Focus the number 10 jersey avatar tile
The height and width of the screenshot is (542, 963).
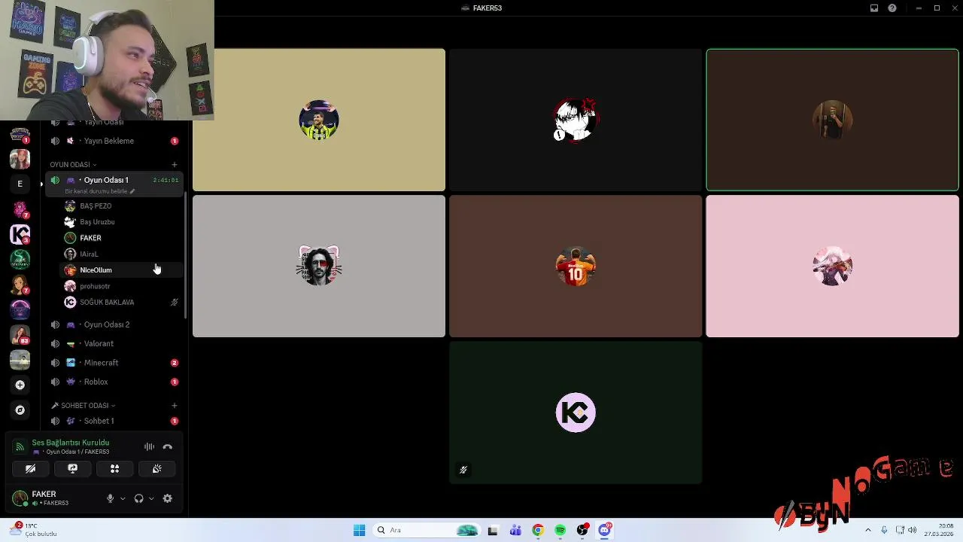pyautogui.click(x=576, y=266)
